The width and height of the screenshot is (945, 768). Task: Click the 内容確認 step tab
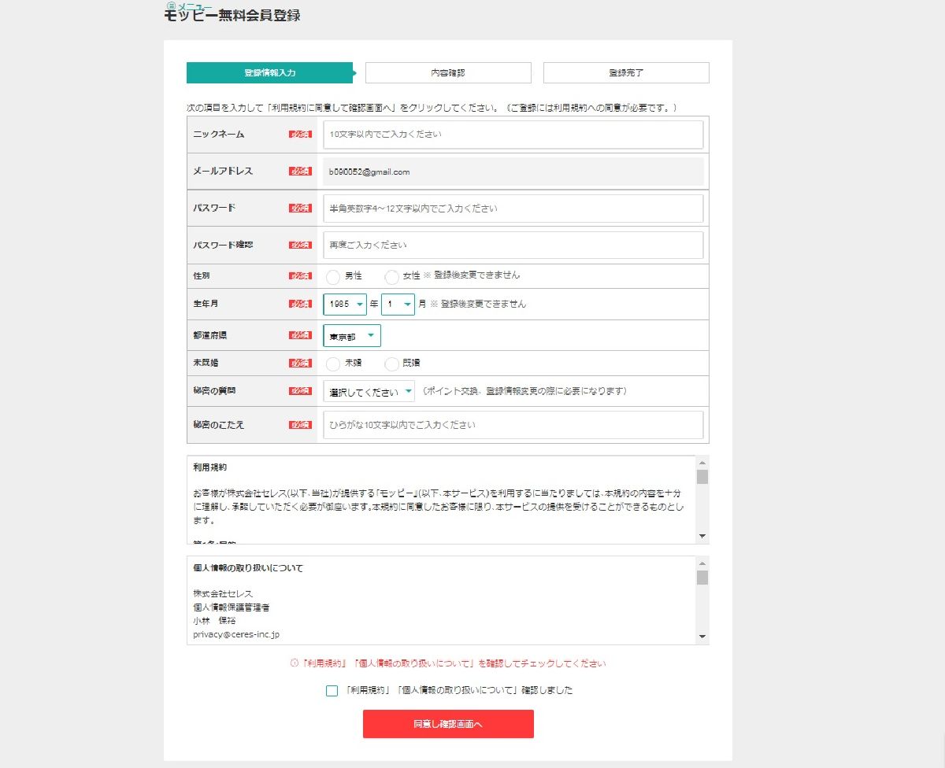pyautogui.click(x=448, y=72)
